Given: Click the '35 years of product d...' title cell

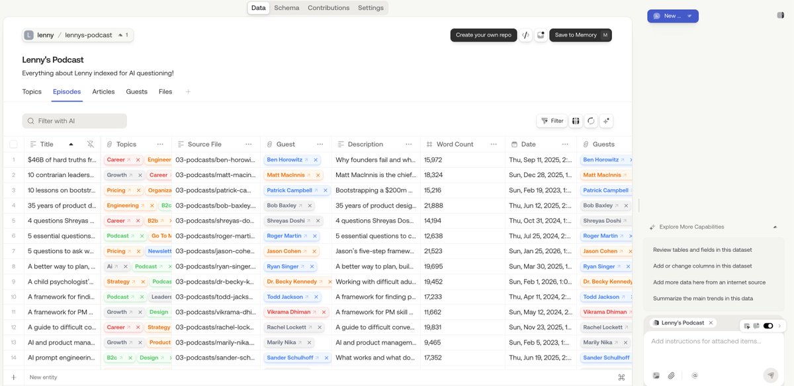Looking at the screenshot, I should 62,206.
